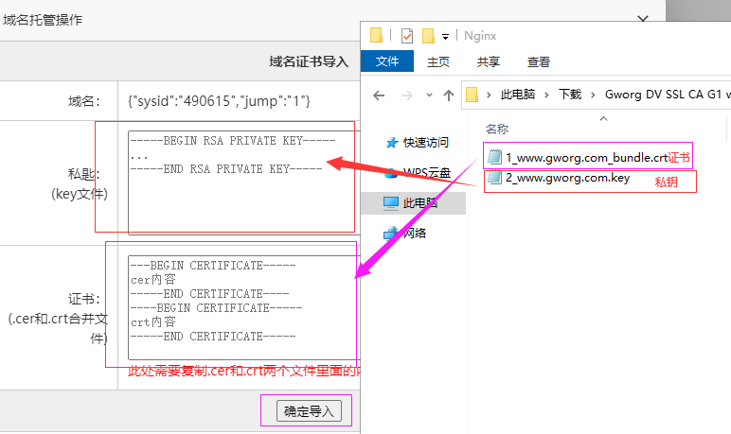Image resolution: width=731 pixels, height=434 pixels.
Task: Click the 2_www.gworg.com.key file icon
Action: 494,178
